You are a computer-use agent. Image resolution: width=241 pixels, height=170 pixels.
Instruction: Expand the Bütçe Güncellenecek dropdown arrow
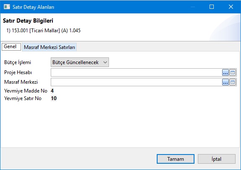(x=105, y=62)
